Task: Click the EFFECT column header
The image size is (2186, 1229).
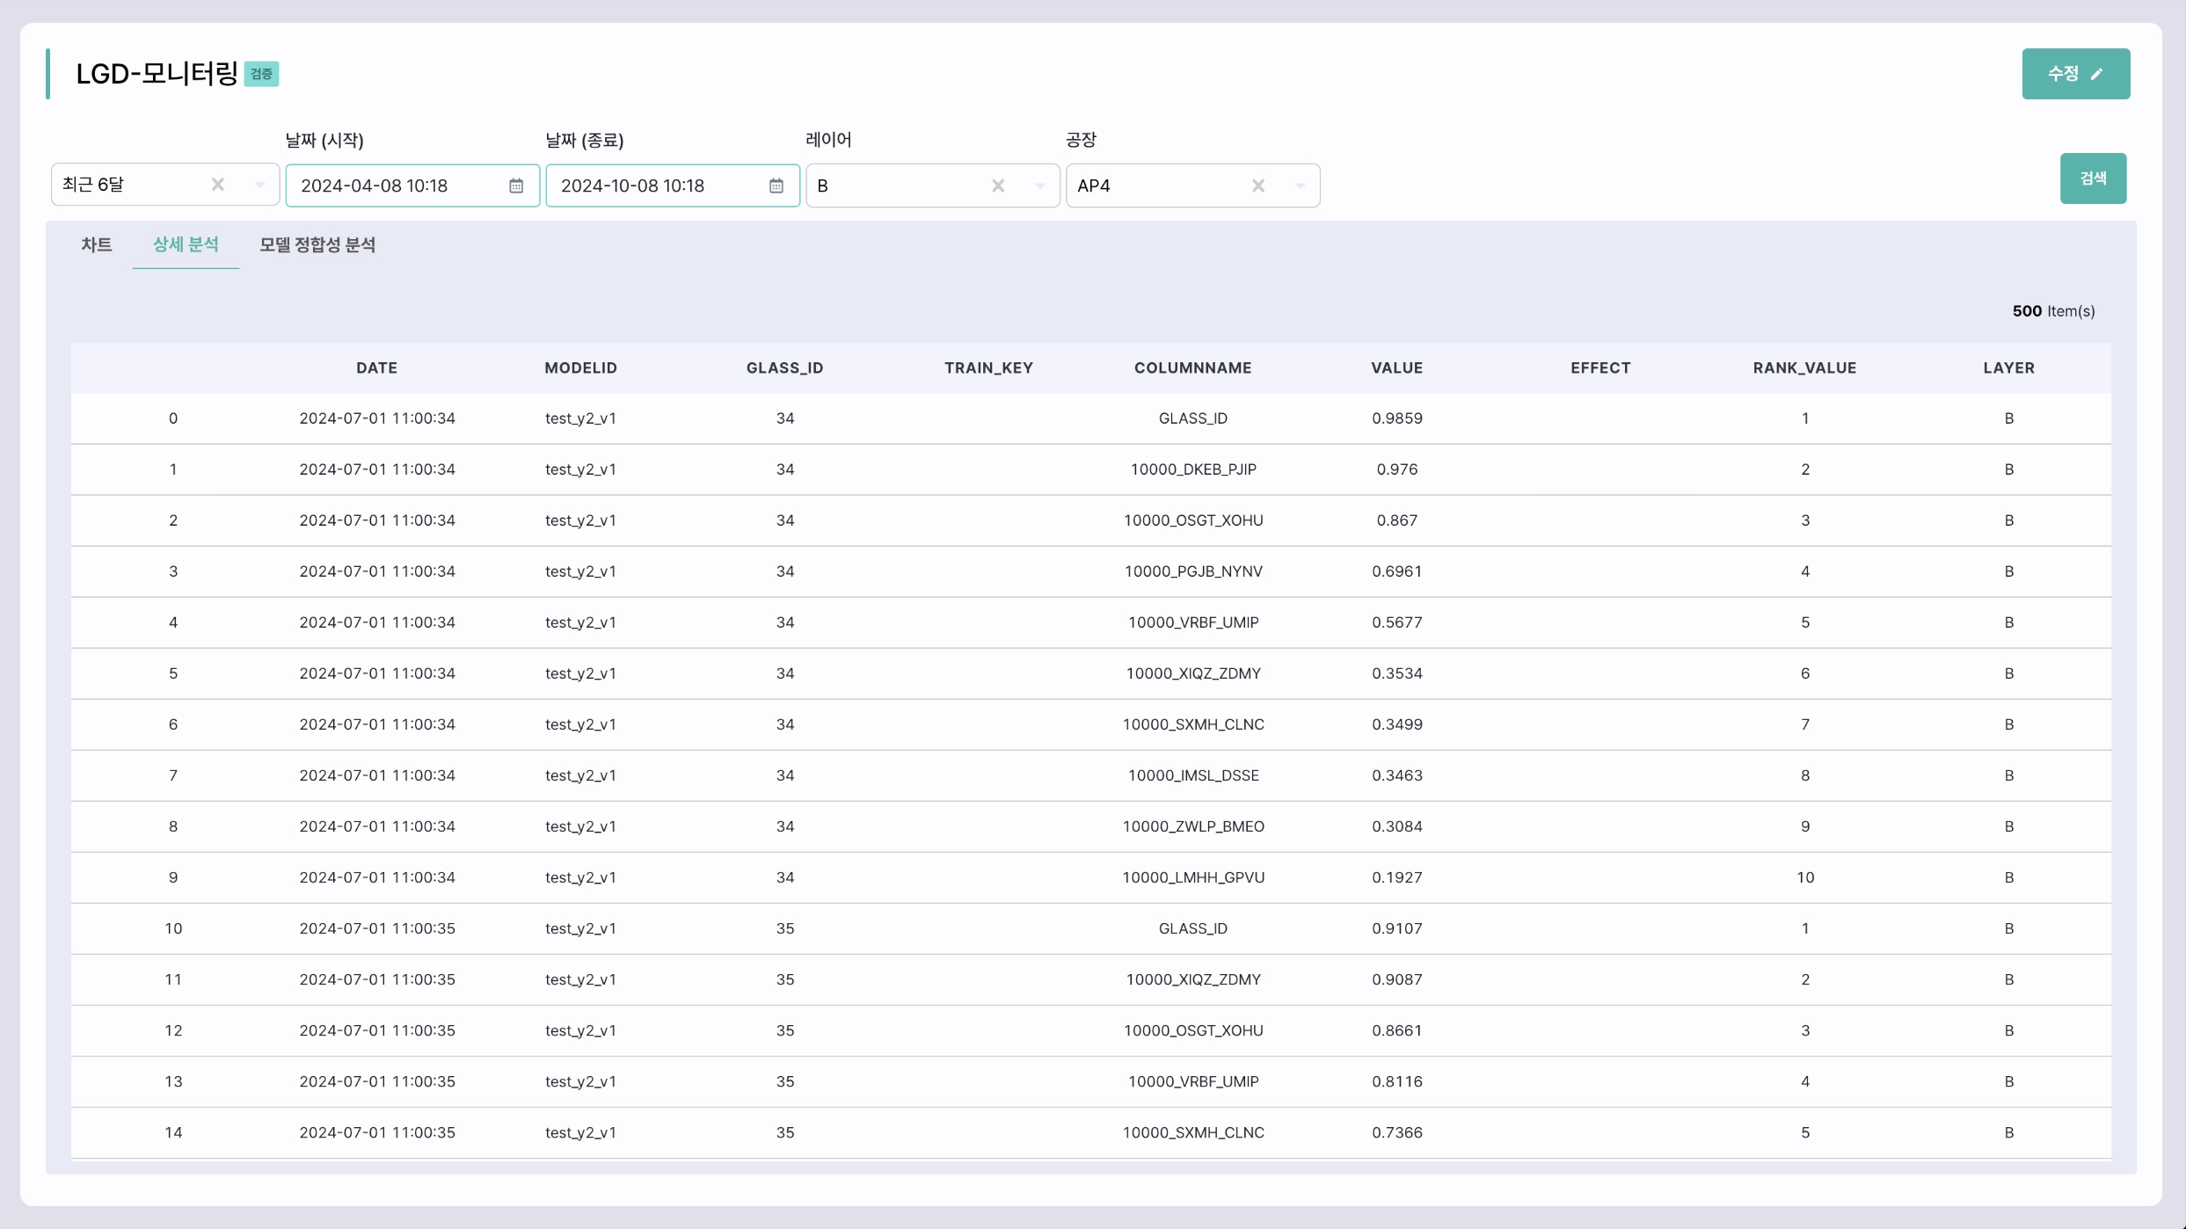Action: 1600,367
